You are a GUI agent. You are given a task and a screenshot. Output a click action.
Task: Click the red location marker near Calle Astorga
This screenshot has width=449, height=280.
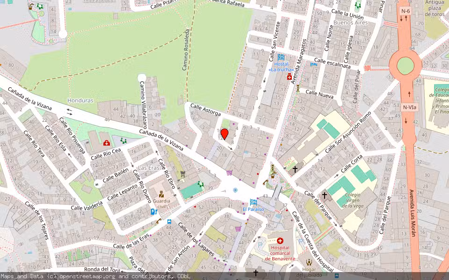tap(224, 134)
